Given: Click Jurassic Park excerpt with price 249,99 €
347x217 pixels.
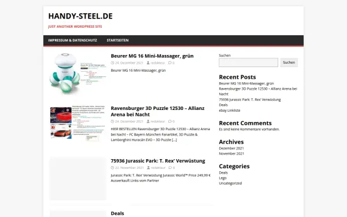Looking at the screenshot, I should [161, 178].
